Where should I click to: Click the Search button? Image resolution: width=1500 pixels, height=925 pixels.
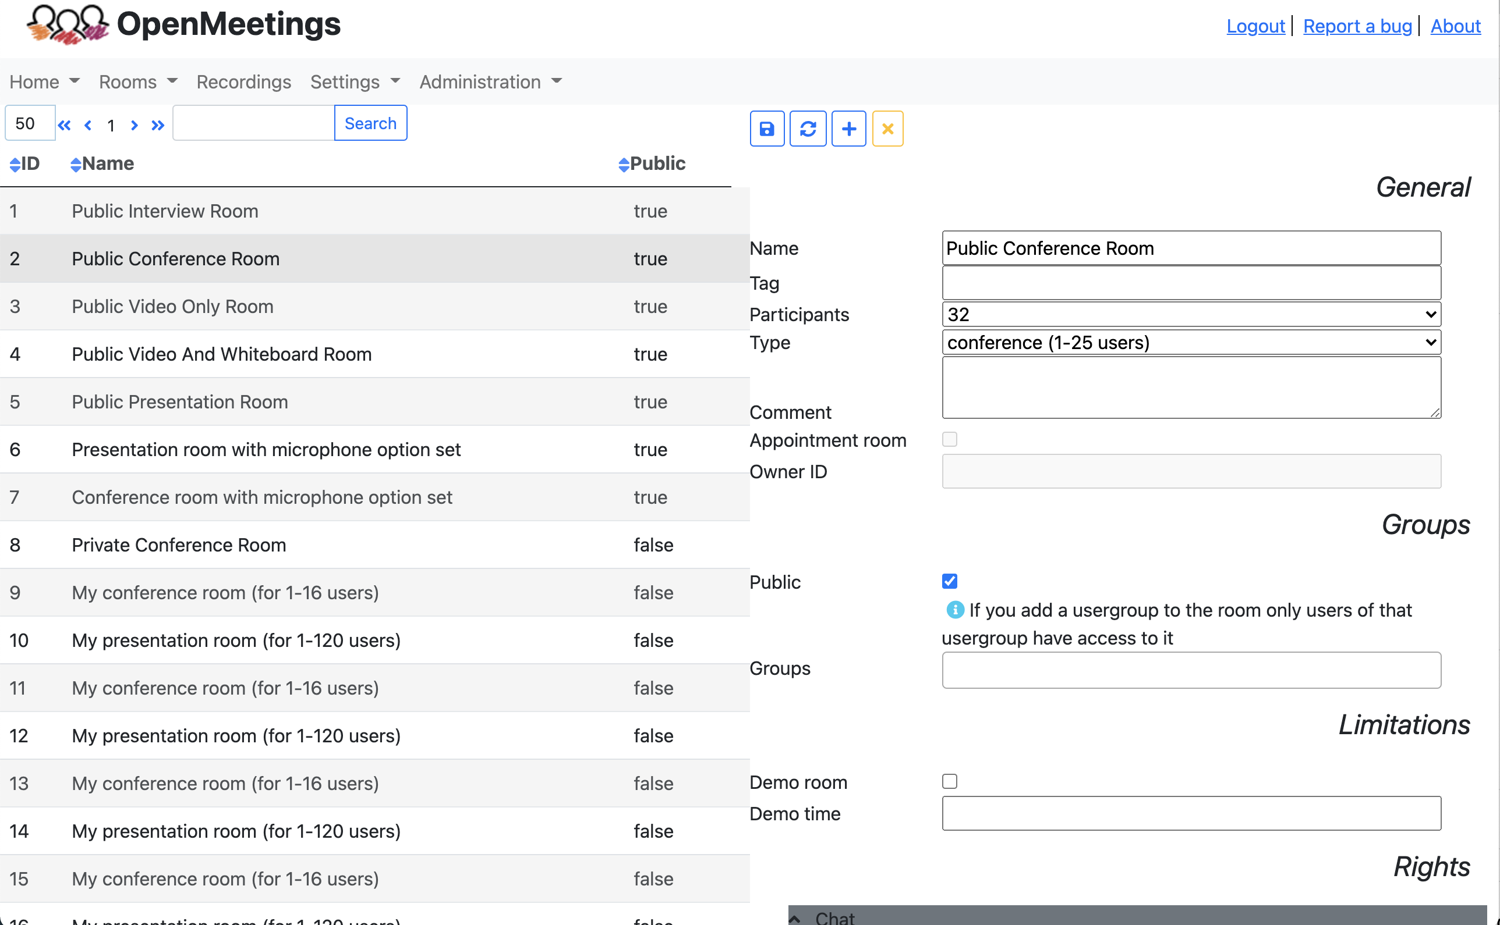[370, 123]
